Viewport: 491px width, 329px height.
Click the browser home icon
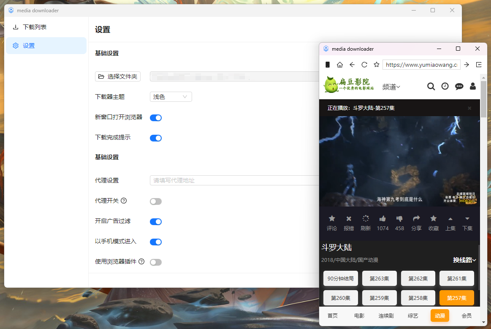pos(340,65)
